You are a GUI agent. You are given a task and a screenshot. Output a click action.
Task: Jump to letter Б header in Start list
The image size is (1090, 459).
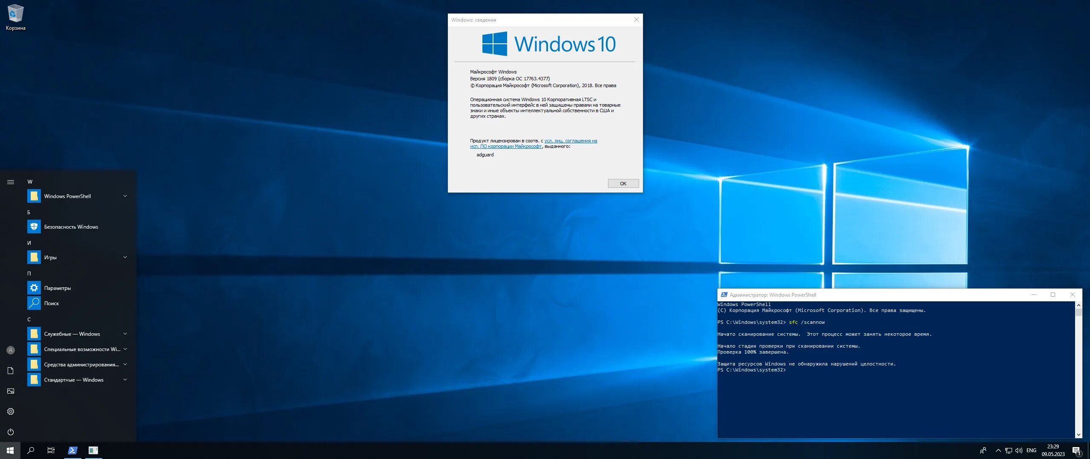tap(29, 212)
